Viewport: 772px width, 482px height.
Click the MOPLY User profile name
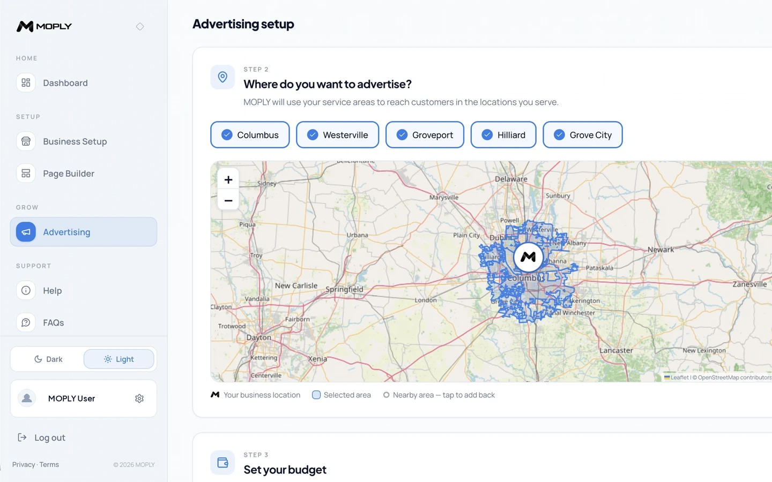click(71, 398)
